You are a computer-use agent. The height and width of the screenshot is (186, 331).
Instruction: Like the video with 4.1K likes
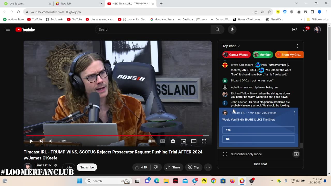coord(141,167)
